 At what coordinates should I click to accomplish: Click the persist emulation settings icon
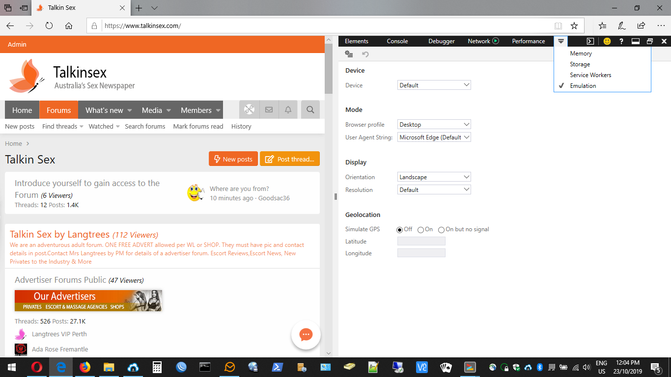(349, 54)
